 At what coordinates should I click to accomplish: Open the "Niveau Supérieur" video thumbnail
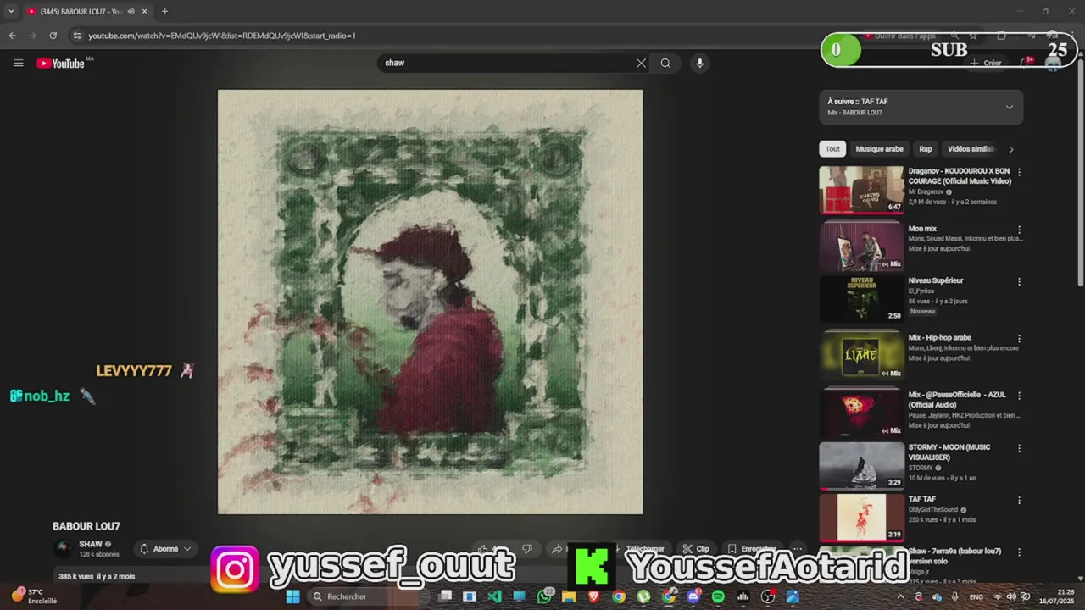point(861,299)
